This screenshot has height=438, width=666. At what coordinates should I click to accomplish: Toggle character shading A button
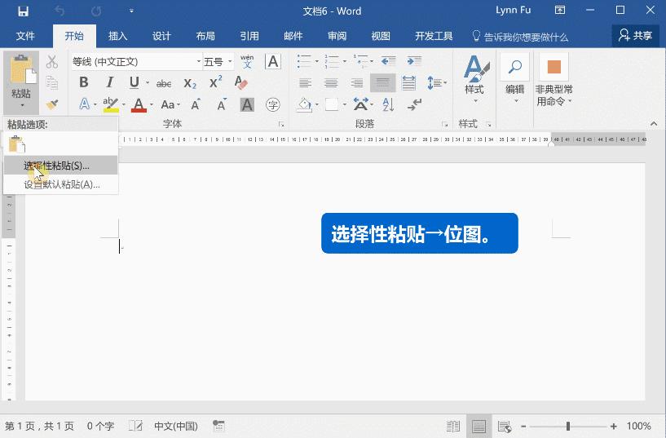coord(247,104)
